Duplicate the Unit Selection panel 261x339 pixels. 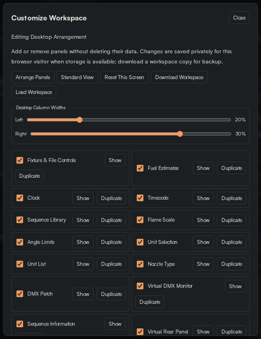coord(232,242)
